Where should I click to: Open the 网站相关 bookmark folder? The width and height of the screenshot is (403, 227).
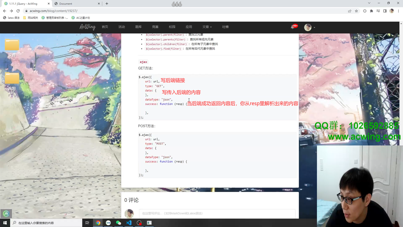coord(31,18)
